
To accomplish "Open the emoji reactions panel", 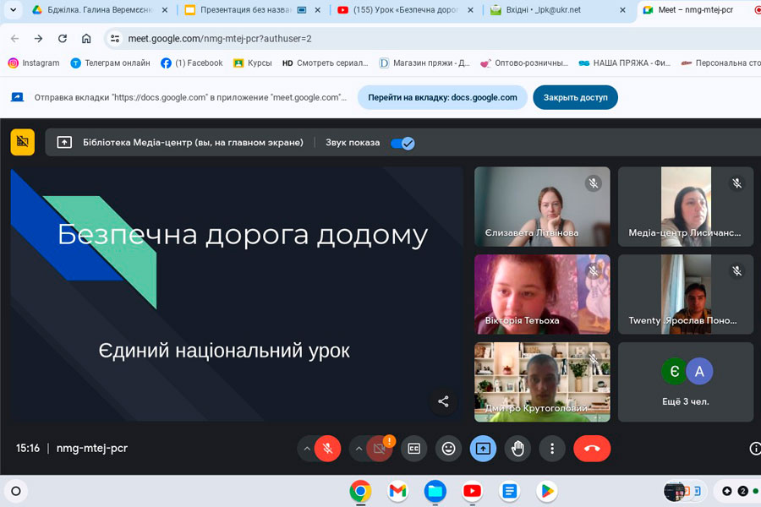I will [449, 449].
